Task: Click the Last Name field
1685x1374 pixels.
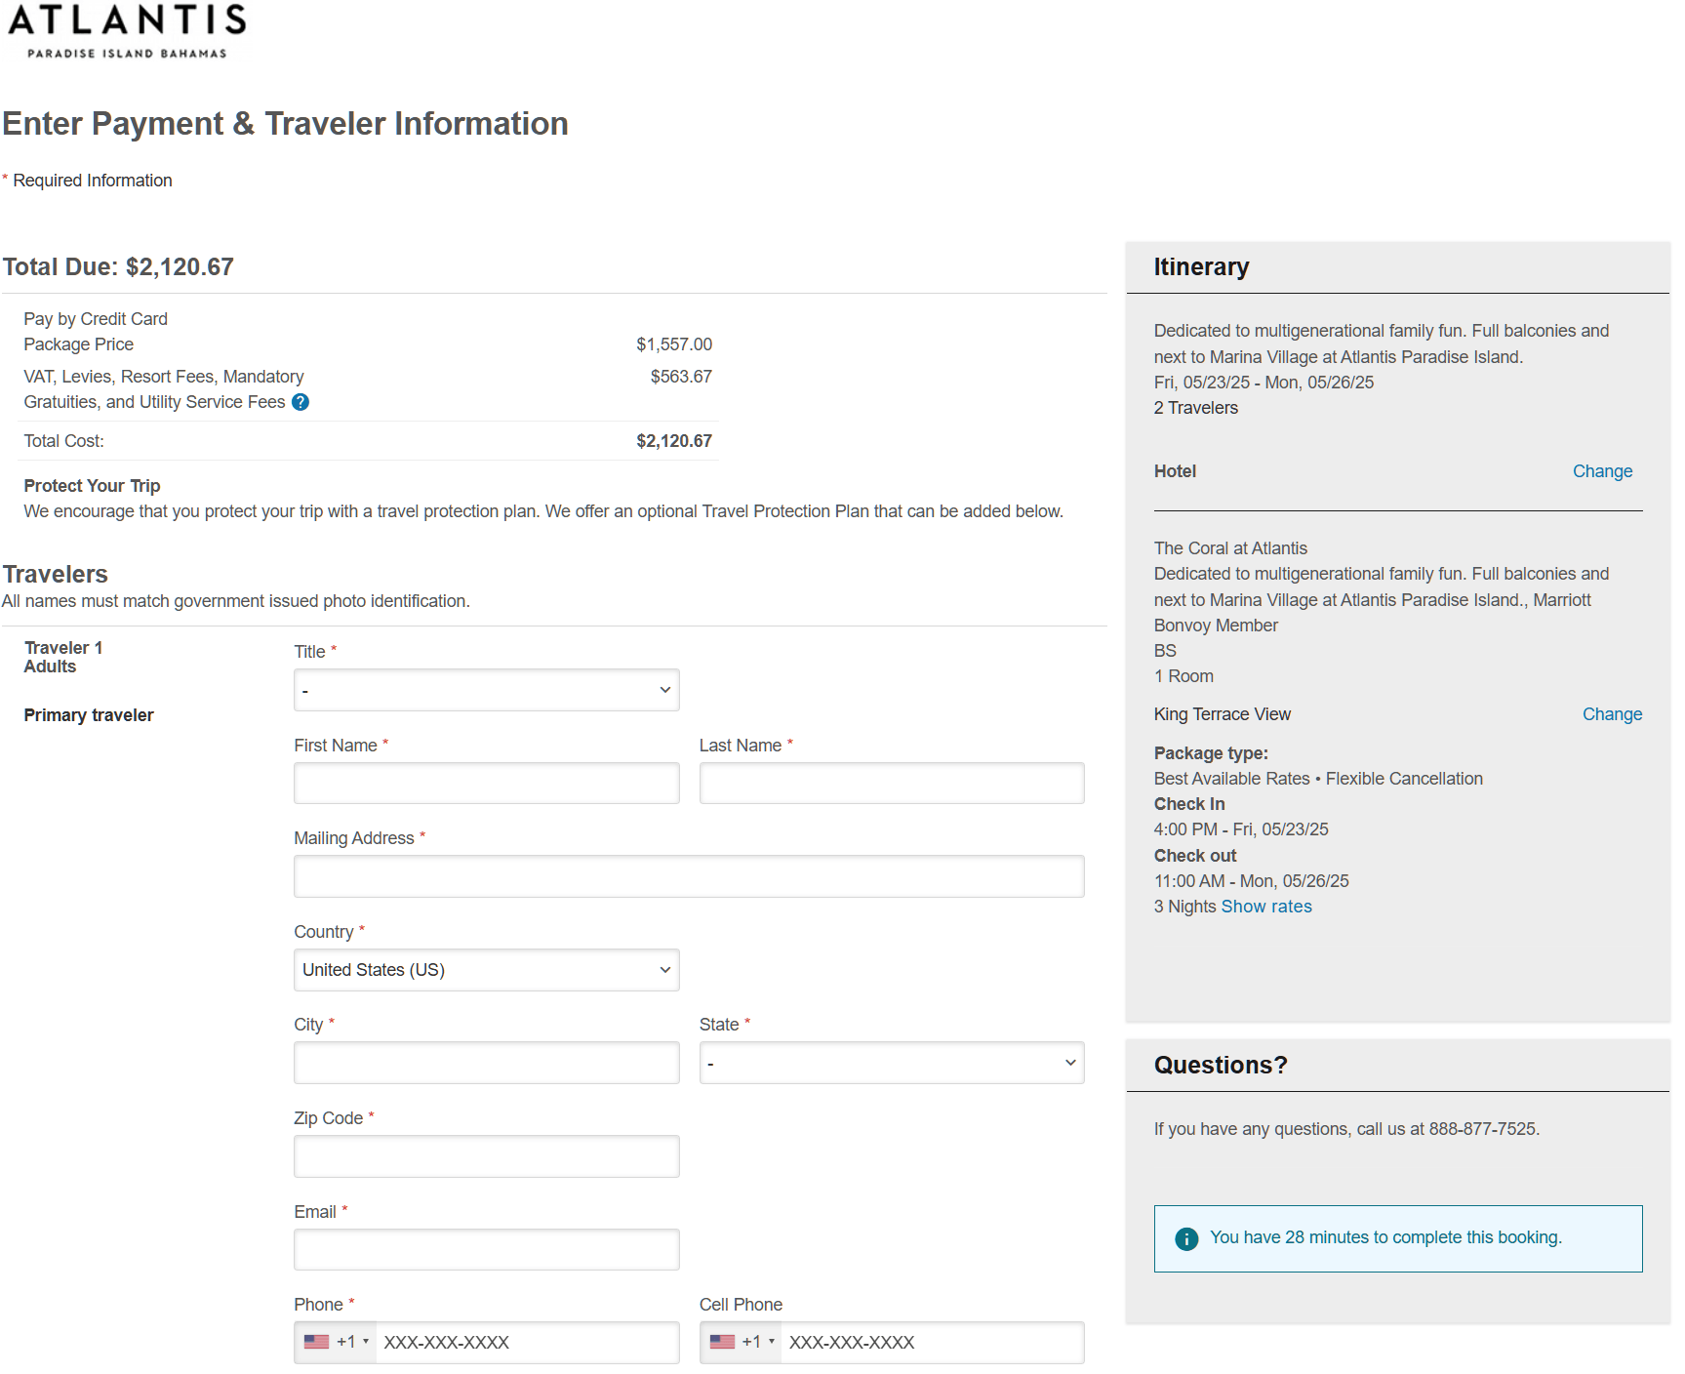Action: pyautogui.click(x=892, y=784)
